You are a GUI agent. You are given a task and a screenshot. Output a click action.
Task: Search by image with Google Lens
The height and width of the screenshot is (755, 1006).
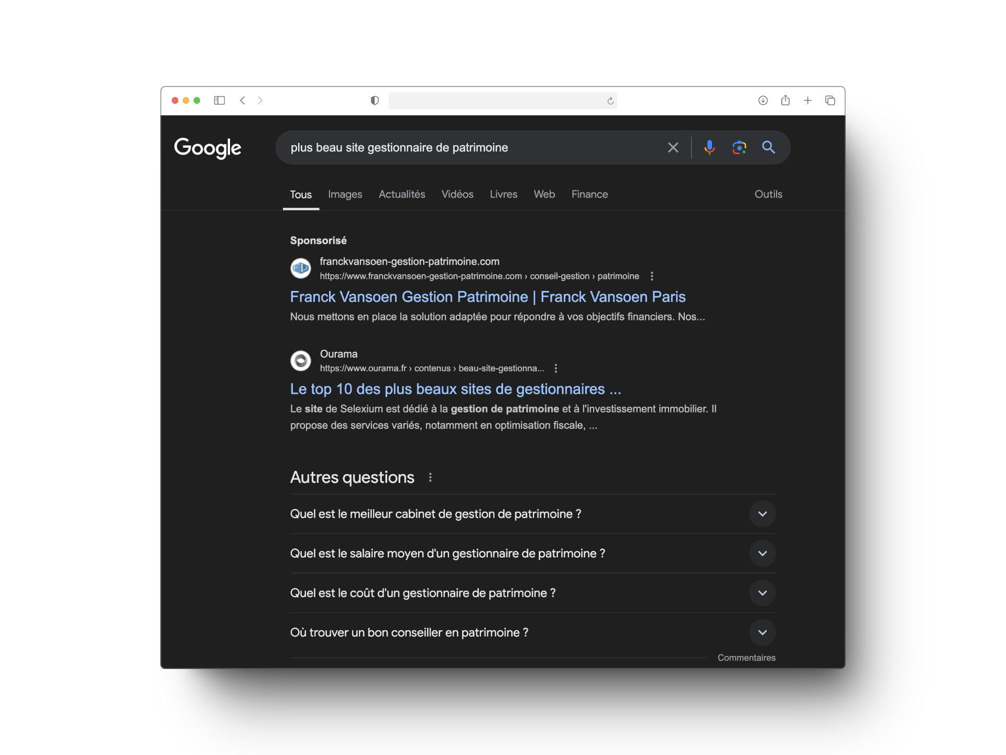click(x=739, y=147)
